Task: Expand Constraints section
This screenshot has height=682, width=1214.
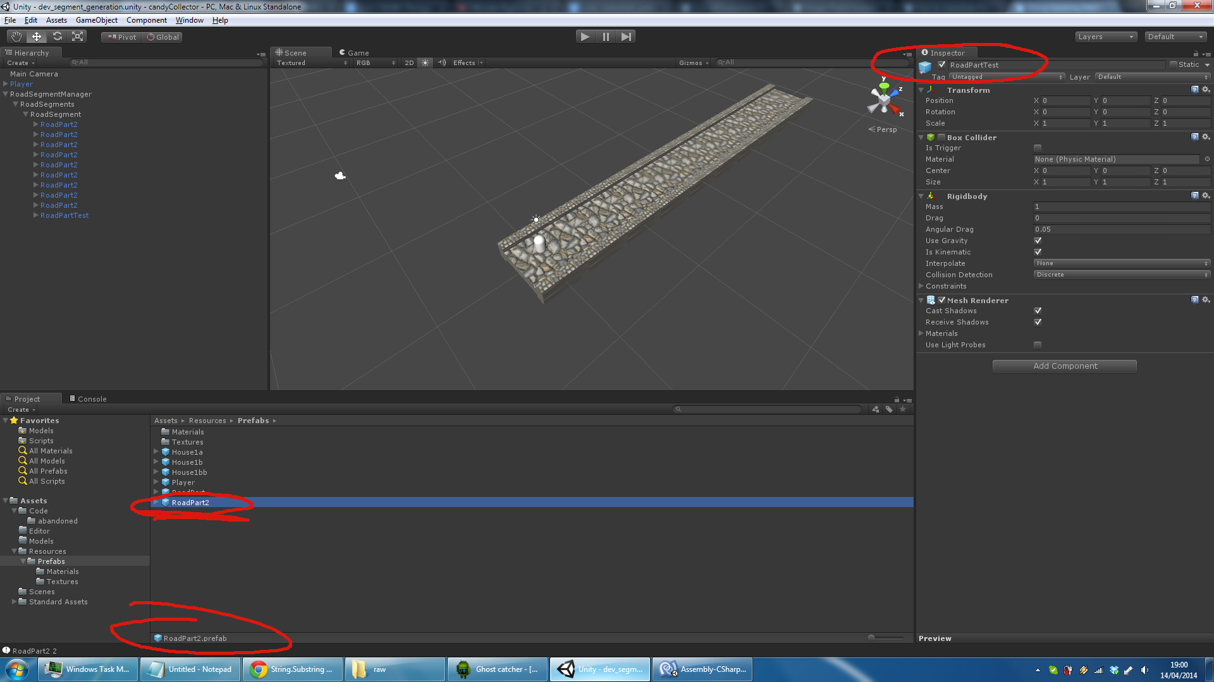Action: 921,286
